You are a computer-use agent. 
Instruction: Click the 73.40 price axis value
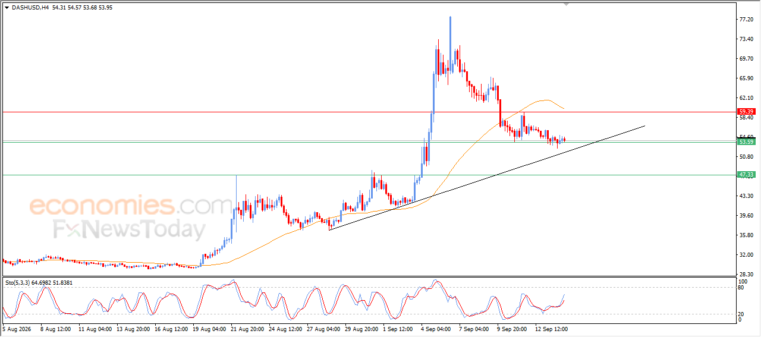[x=746, y=39]
